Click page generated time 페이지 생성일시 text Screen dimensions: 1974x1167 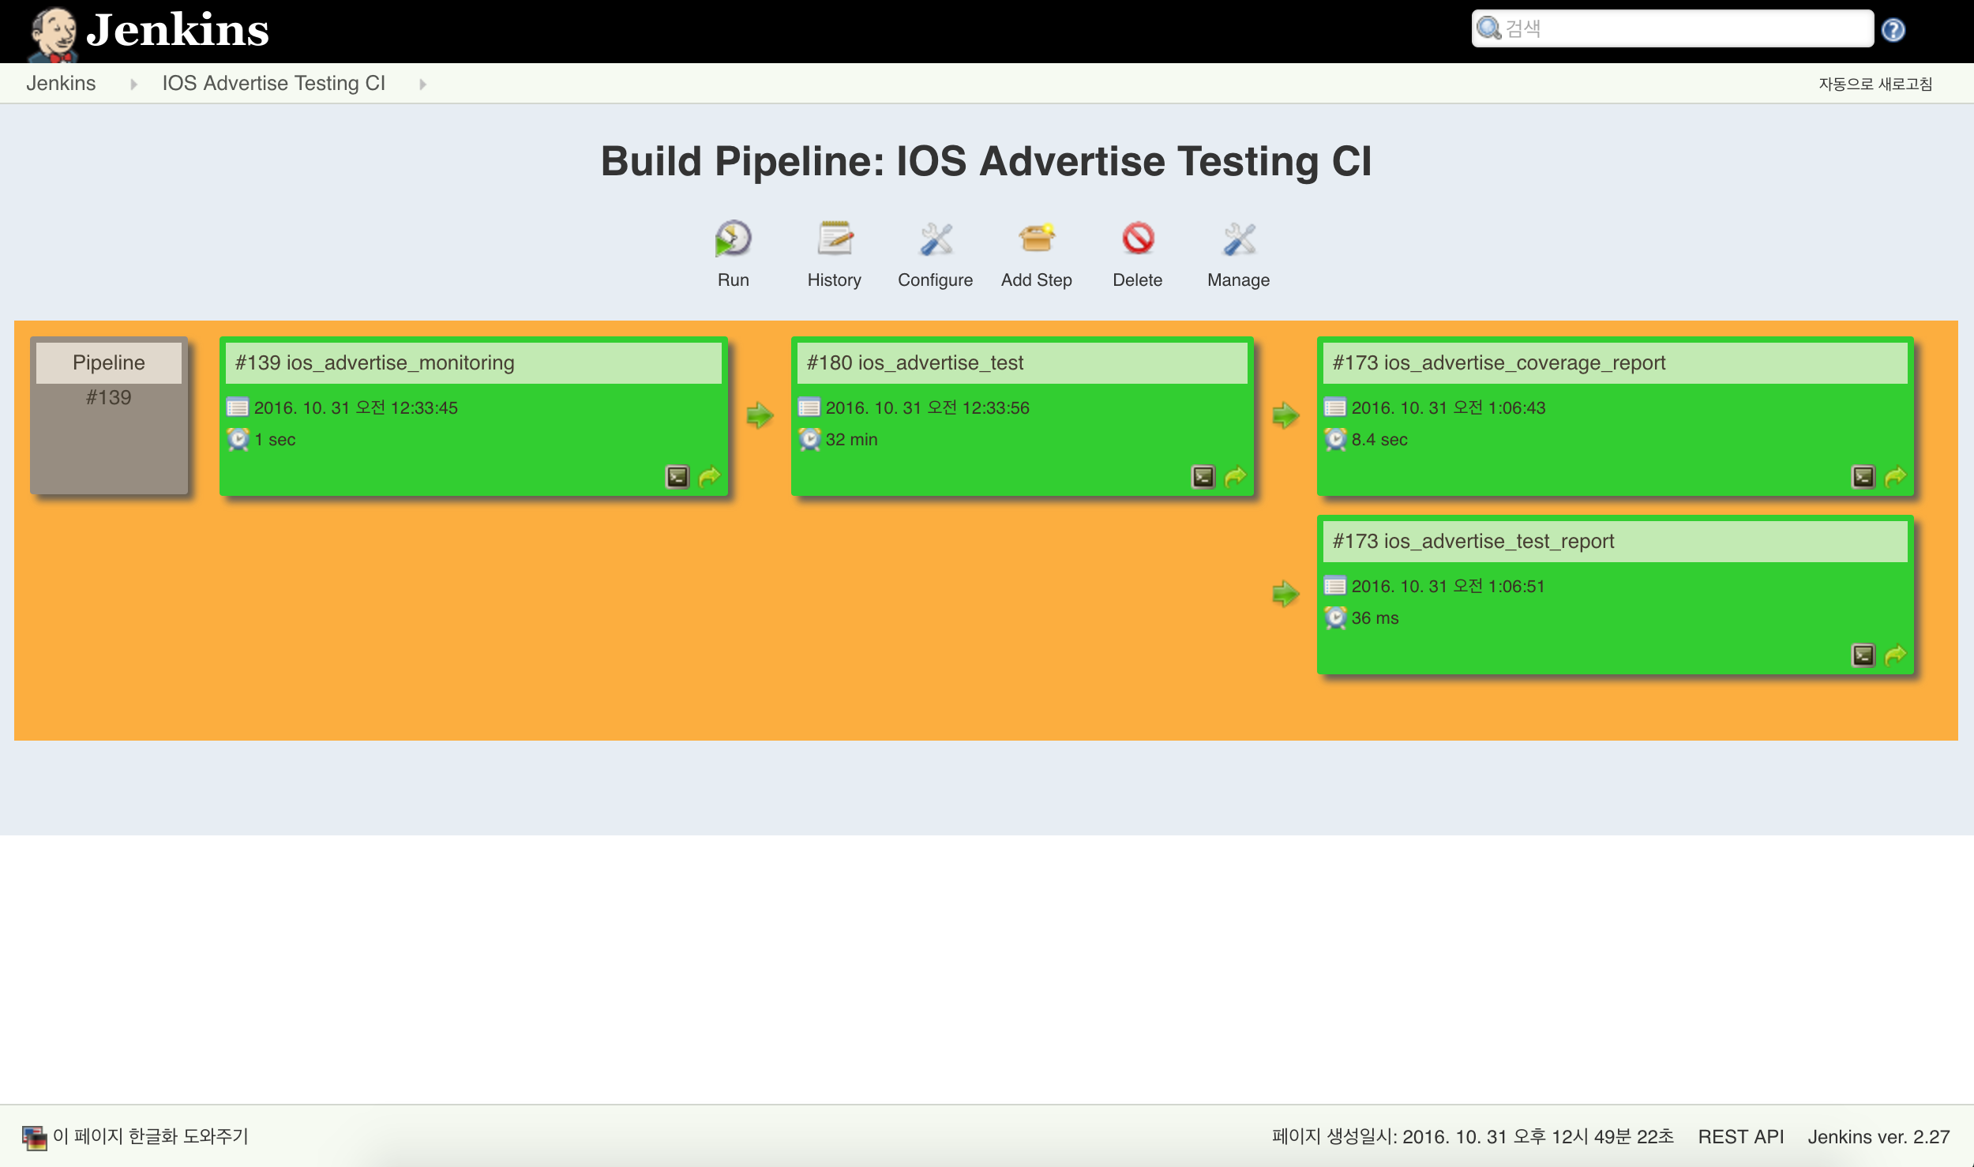(1473, 1137)
